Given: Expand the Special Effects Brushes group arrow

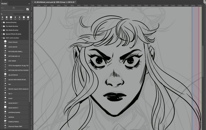Looking at the screenshot, I should click(x=2, y=34).
